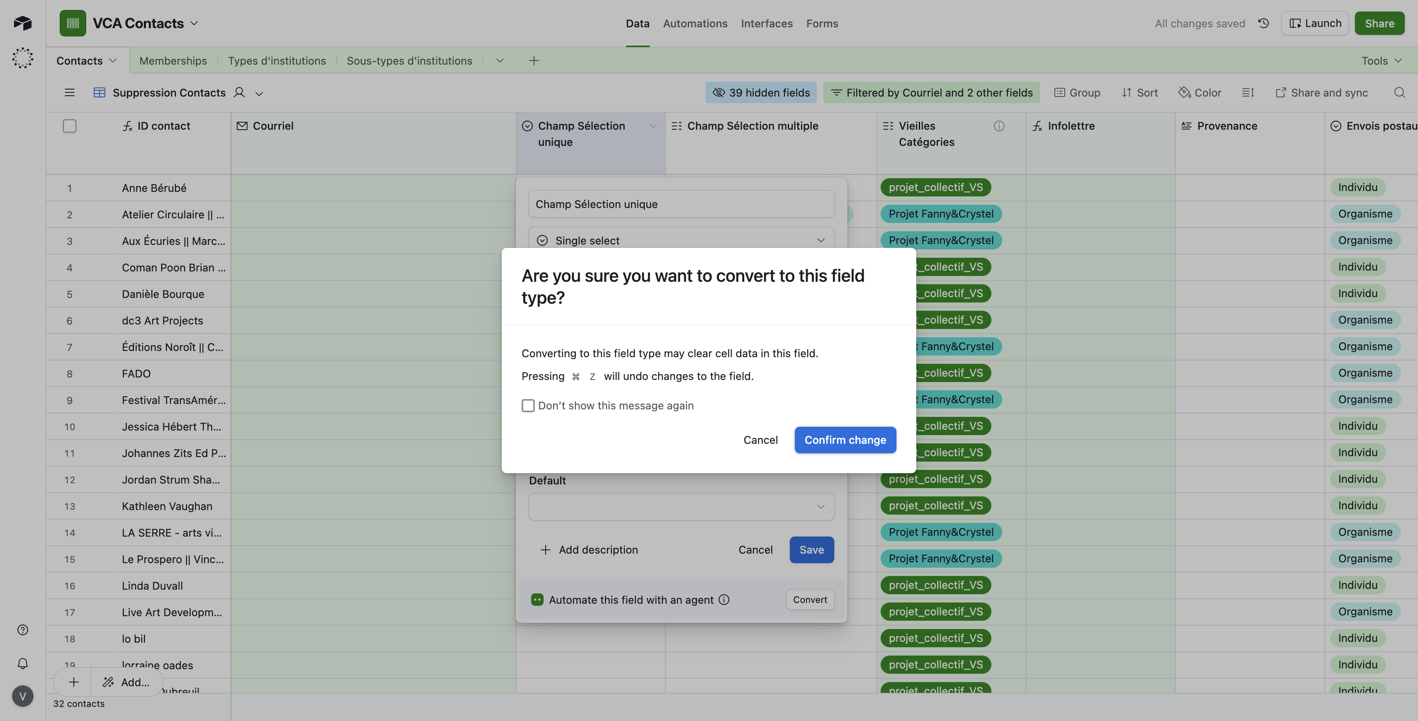Cancel the field conversion dialog

coord(760,440)
